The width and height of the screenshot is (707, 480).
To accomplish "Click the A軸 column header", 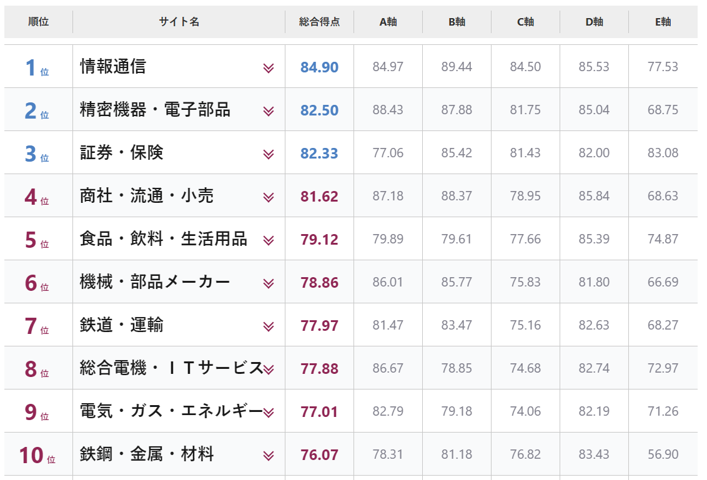I will pyautogui.click(x=388, y=22).
